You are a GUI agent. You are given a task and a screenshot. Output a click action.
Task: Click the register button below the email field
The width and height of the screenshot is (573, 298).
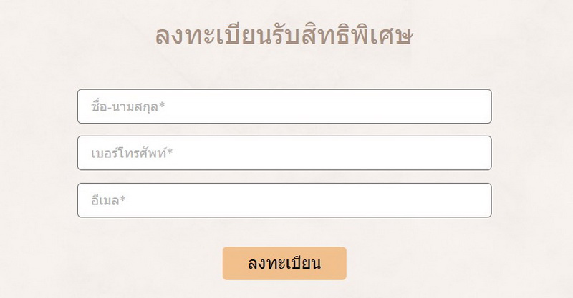(x=284, y=264)
